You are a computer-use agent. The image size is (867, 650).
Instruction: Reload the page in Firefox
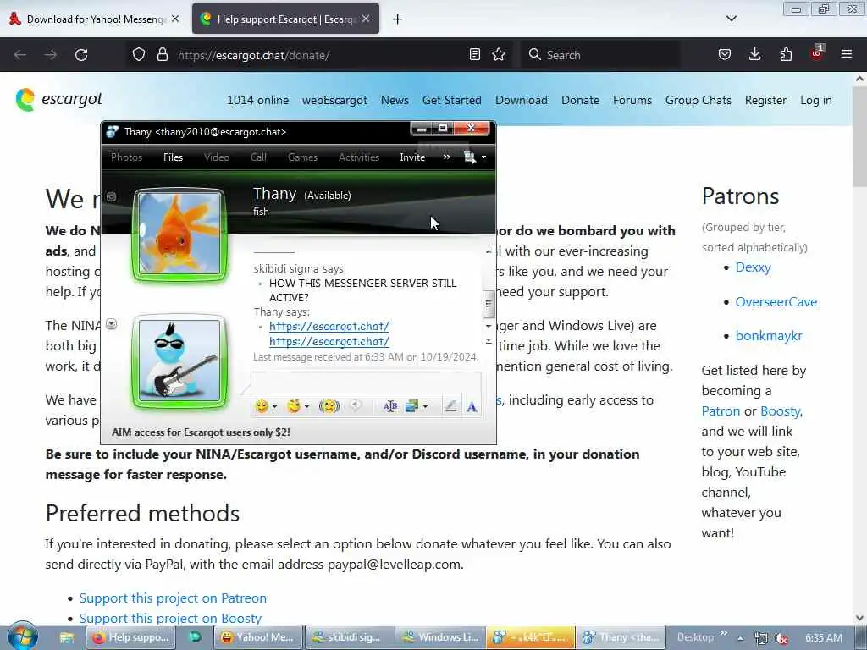click(x=81, y=55)
